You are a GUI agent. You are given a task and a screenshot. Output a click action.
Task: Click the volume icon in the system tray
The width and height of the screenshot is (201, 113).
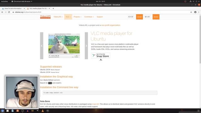[193, 1]
